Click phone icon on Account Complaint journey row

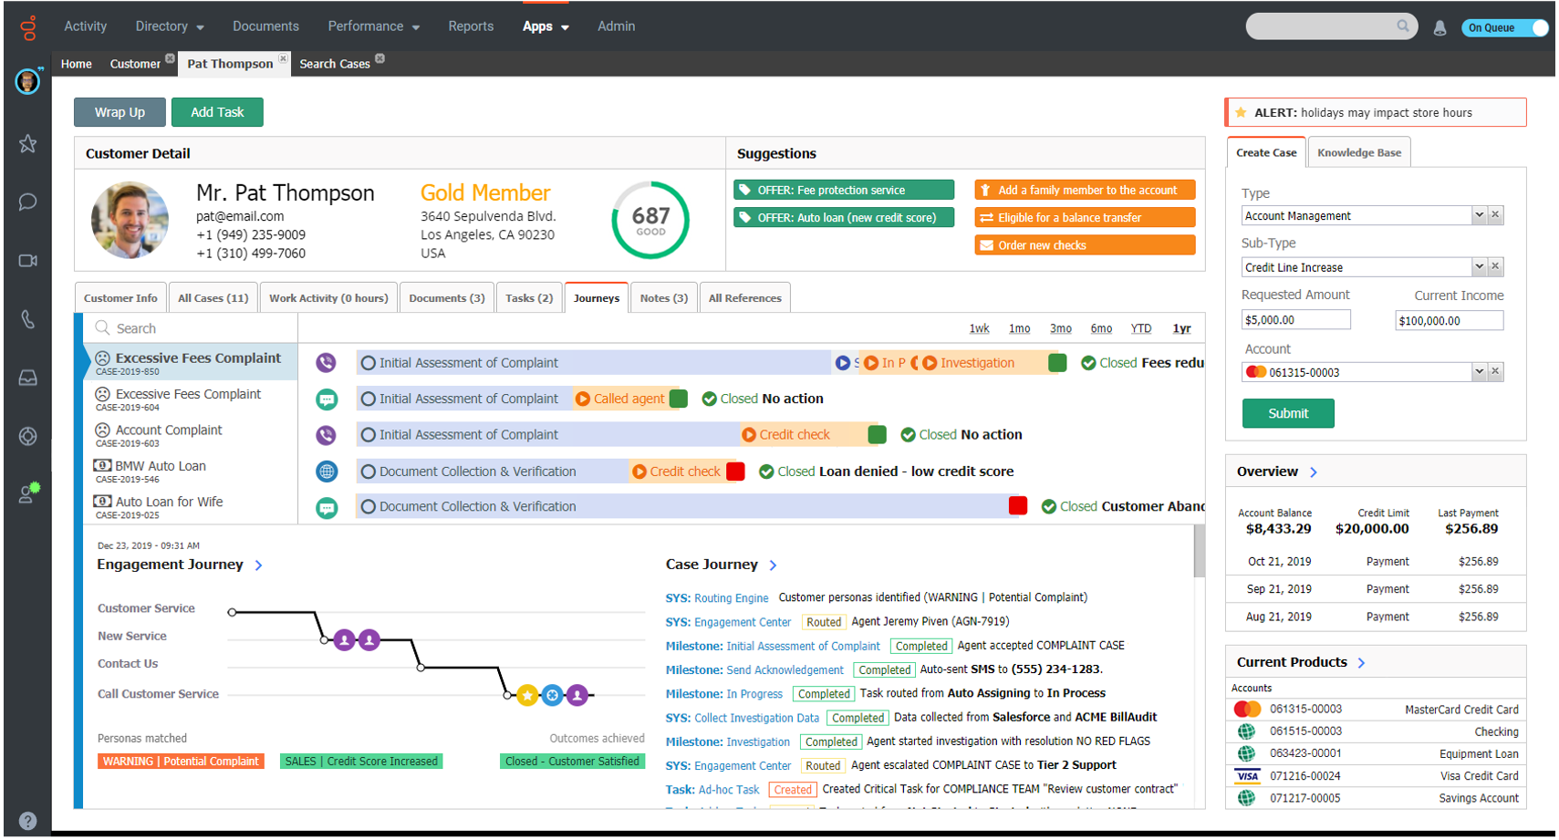point(326,435)
